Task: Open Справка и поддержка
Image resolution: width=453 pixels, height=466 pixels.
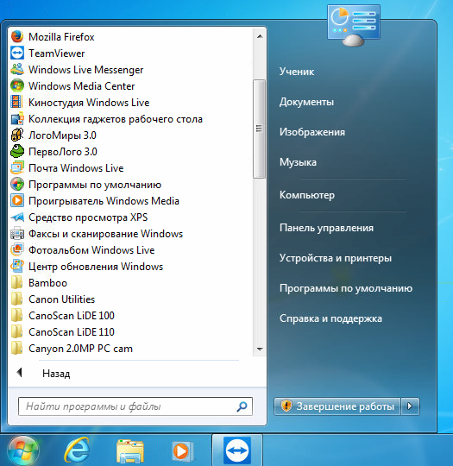Action: pyautogui.click(x=330, y=318)
